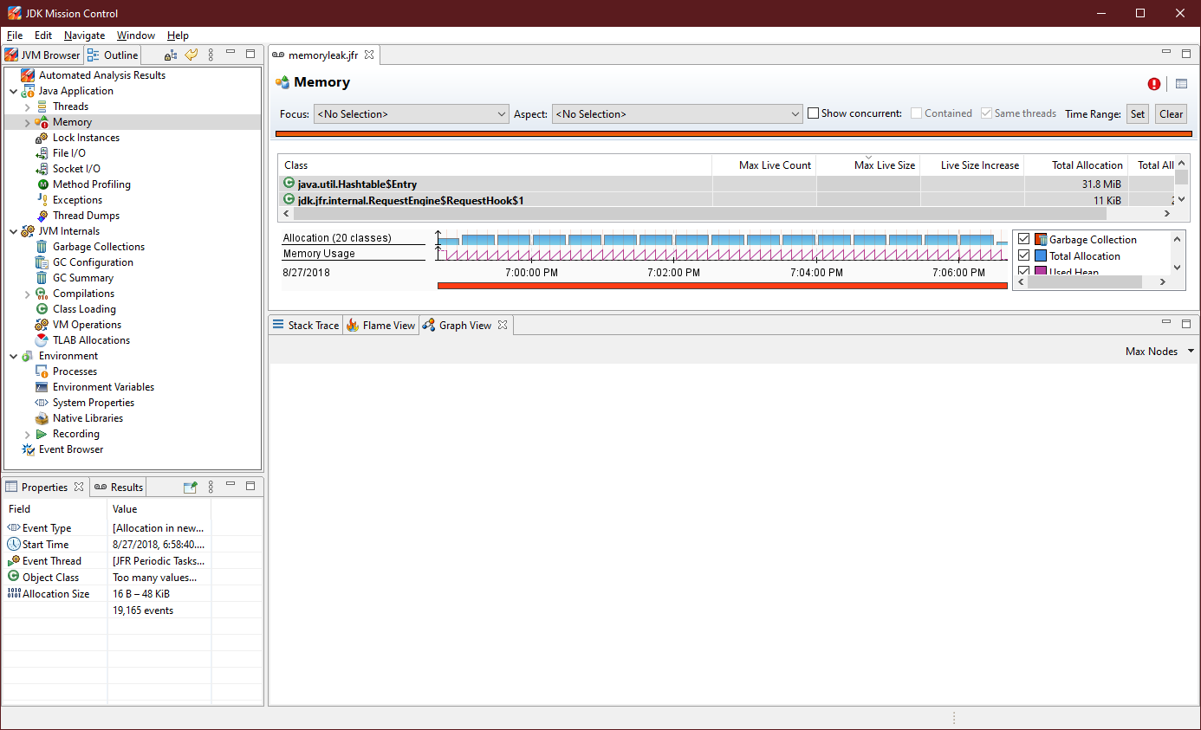
Task: Click the Event Browser icon
Action: [28, 449]
